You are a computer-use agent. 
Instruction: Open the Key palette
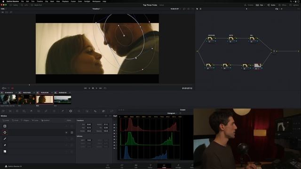coord(103,111)
